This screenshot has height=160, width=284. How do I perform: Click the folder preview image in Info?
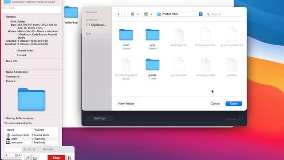(x=32, y=100)
